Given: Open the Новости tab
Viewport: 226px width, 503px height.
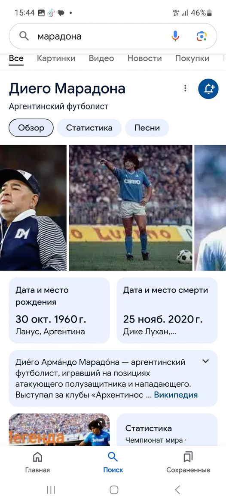Looking at the screenshot, I should 145,58.
